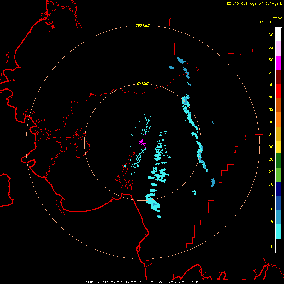The height and width of the screenshot is (284, 284).
Task: Click the "10" legend value
Action: pyautogui.click(x=271, y=209)
